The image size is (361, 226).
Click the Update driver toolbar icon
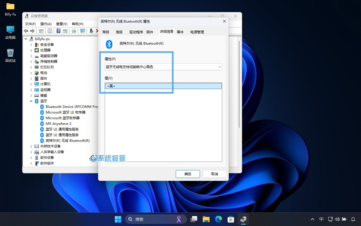pos(74,31)
